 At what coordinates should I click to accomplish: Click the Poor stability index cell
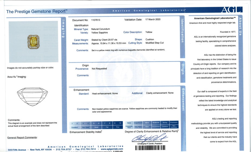(118, 127)
